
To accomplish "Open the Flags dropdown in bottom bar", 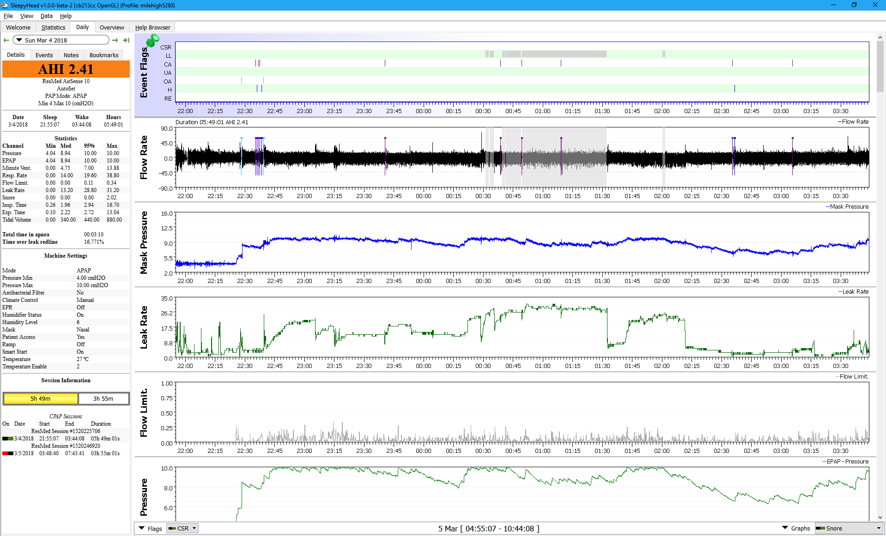I will 150,529.
